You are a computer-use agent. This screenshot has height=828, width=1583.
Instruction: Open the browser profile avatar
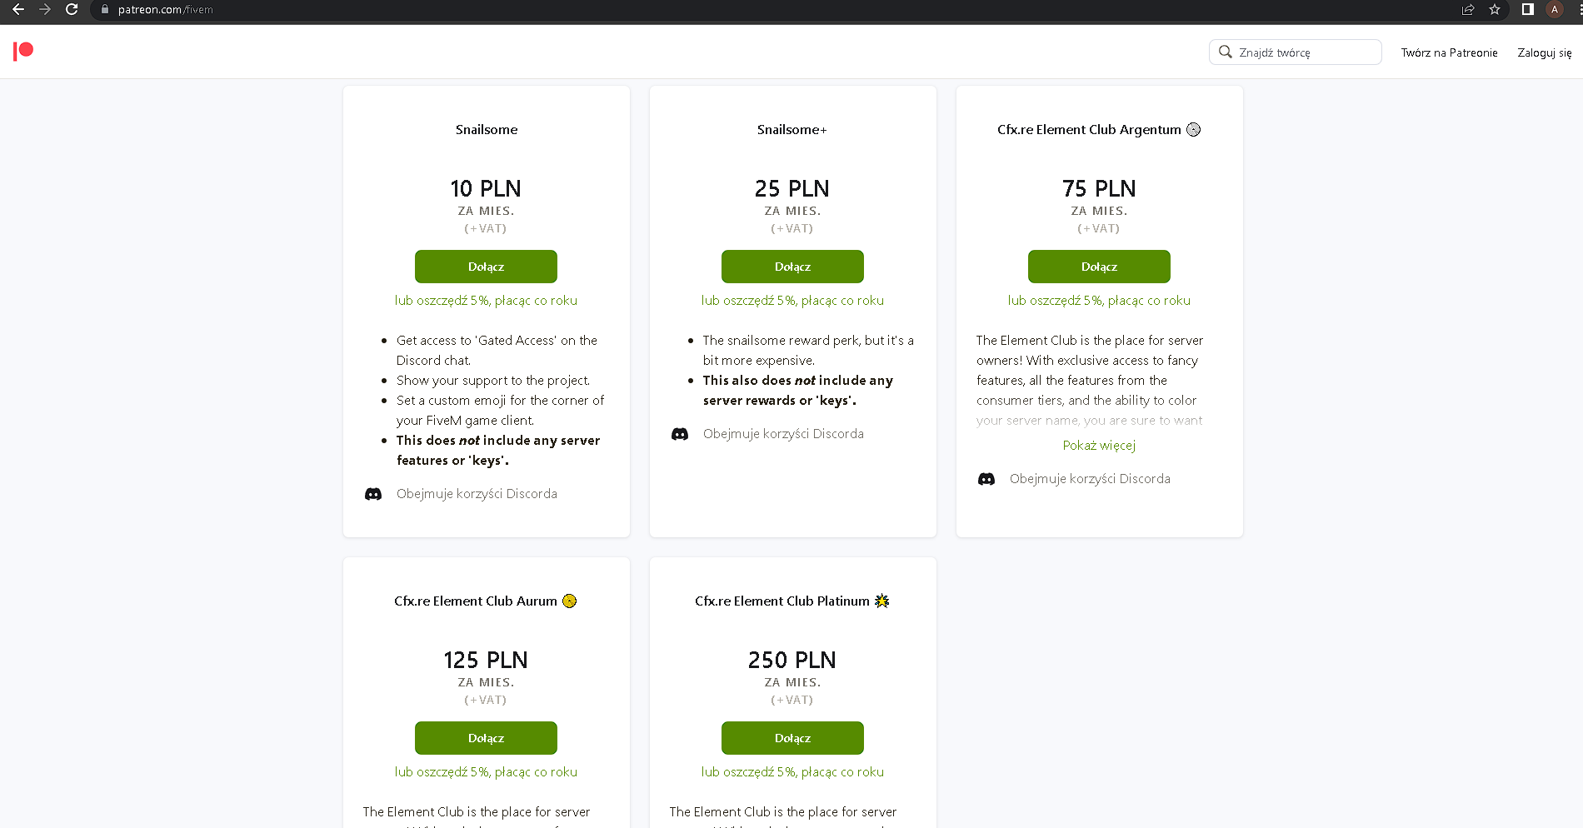tap(1555, 9)
